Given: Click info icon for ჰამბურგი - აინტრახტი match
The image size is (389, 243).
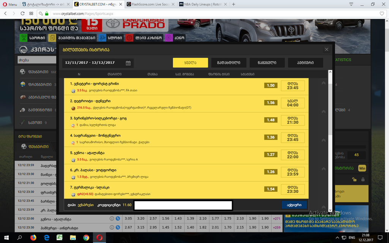Looking at the screenshot, I should [x=112, y=227].
